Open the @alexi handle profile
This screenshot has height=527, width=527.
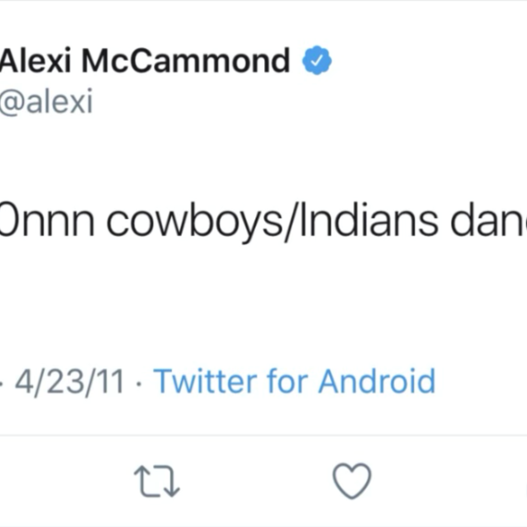(46, 101)
